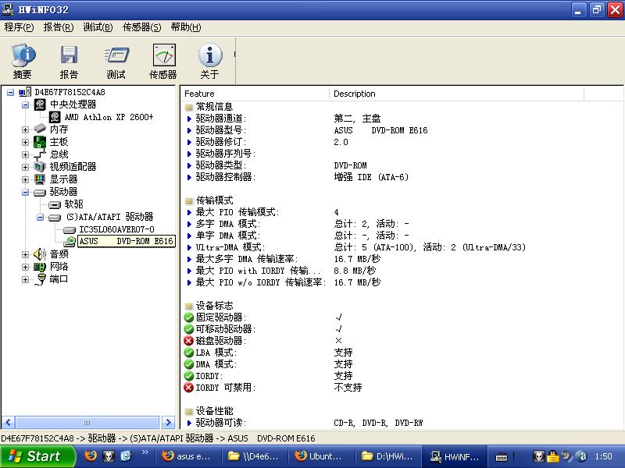
Task: Open the 帮助(H) menu
Action: pyautogui.click(x=186, y=27)
